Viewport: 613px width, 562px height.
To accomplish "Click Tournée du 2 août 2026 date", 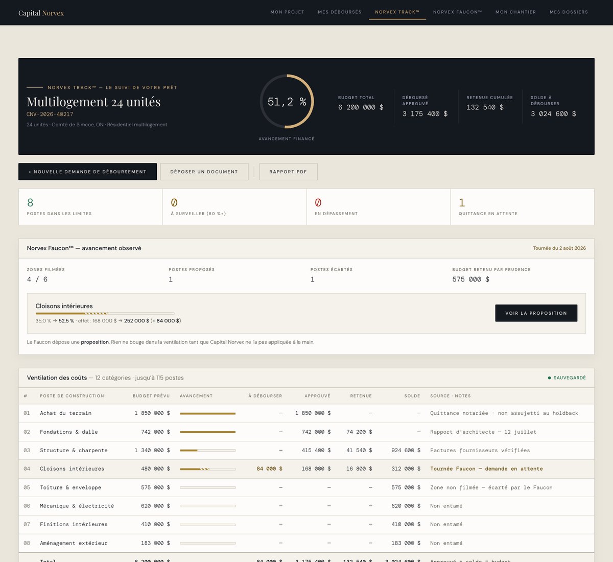I will click(x=559, y=248).
